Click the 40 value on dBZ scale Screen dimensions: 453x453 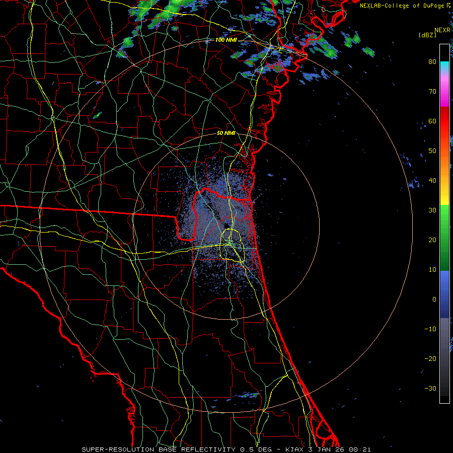click(x=432, y=181)
